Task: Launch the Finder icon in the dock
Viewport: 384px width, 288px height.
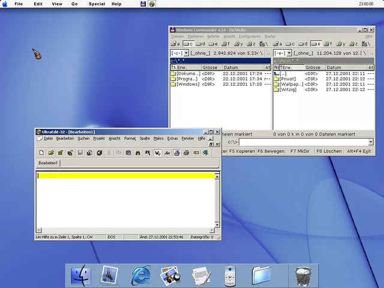Action: 79,275
